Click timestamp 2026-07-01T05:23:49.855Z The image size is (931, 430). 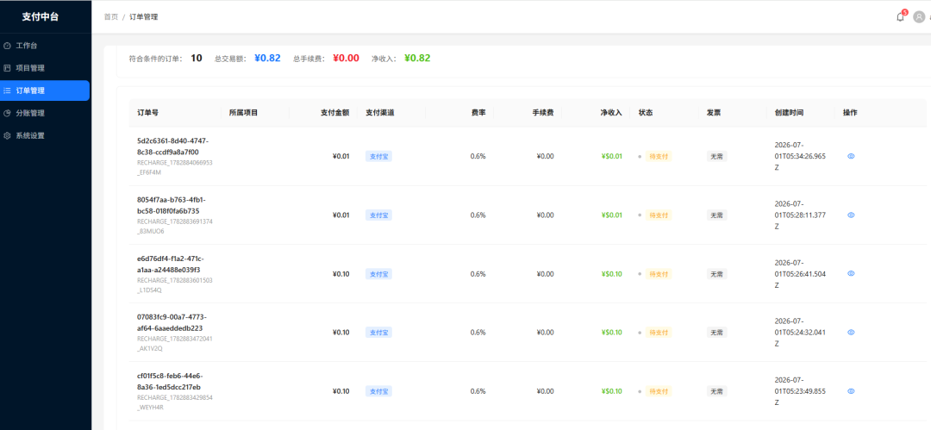[x=800, y=391]
